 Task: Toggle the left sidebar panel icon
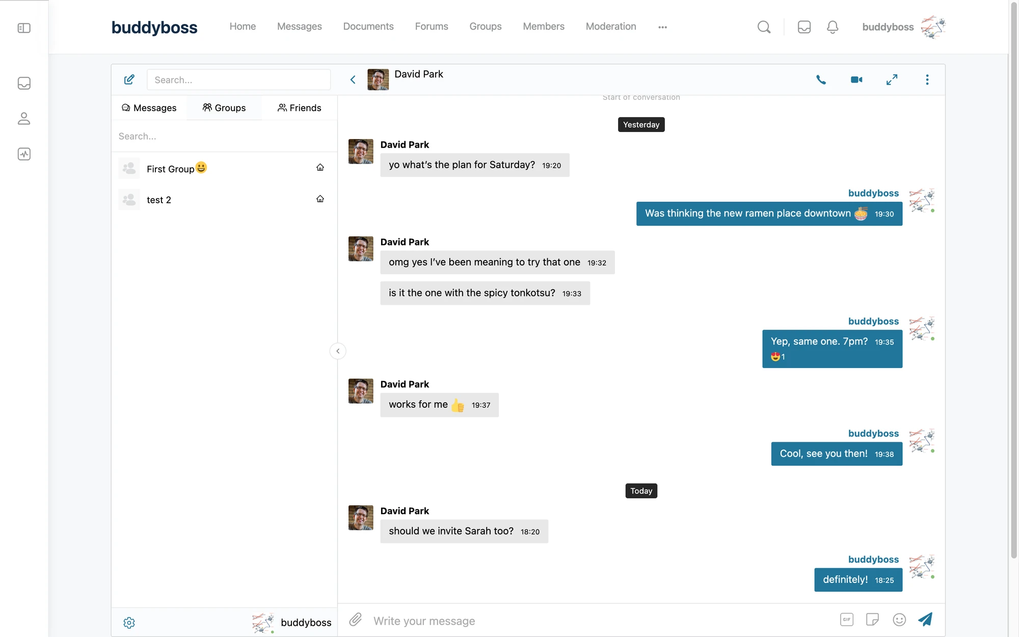click(24, 28)
